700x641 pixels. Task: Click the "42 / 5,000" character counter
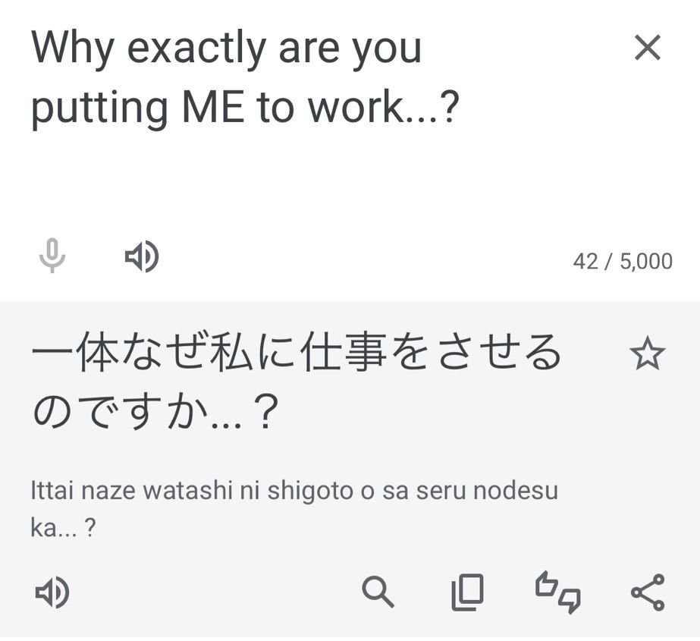click(x=623, y=262)
